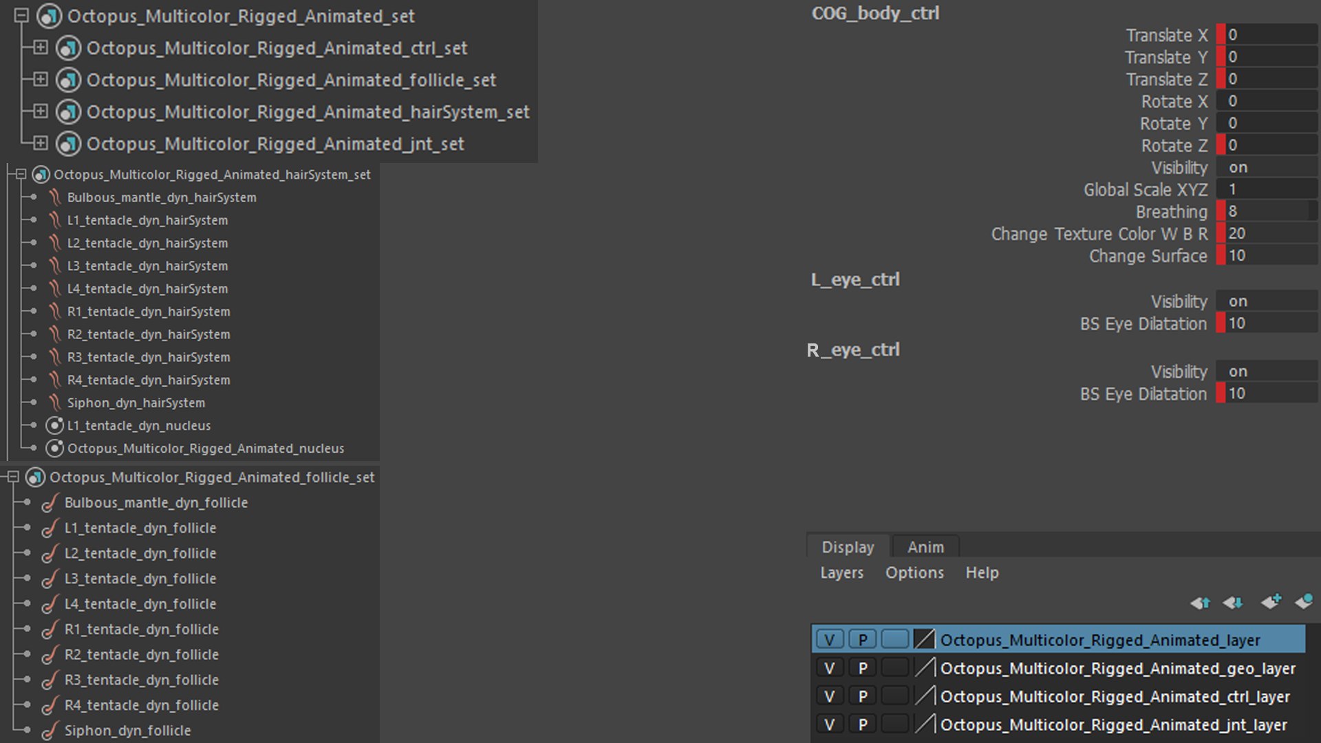
Task: Click the follicle icon of R4_tentacle_dyn_follicle
Action: point(49,705)
